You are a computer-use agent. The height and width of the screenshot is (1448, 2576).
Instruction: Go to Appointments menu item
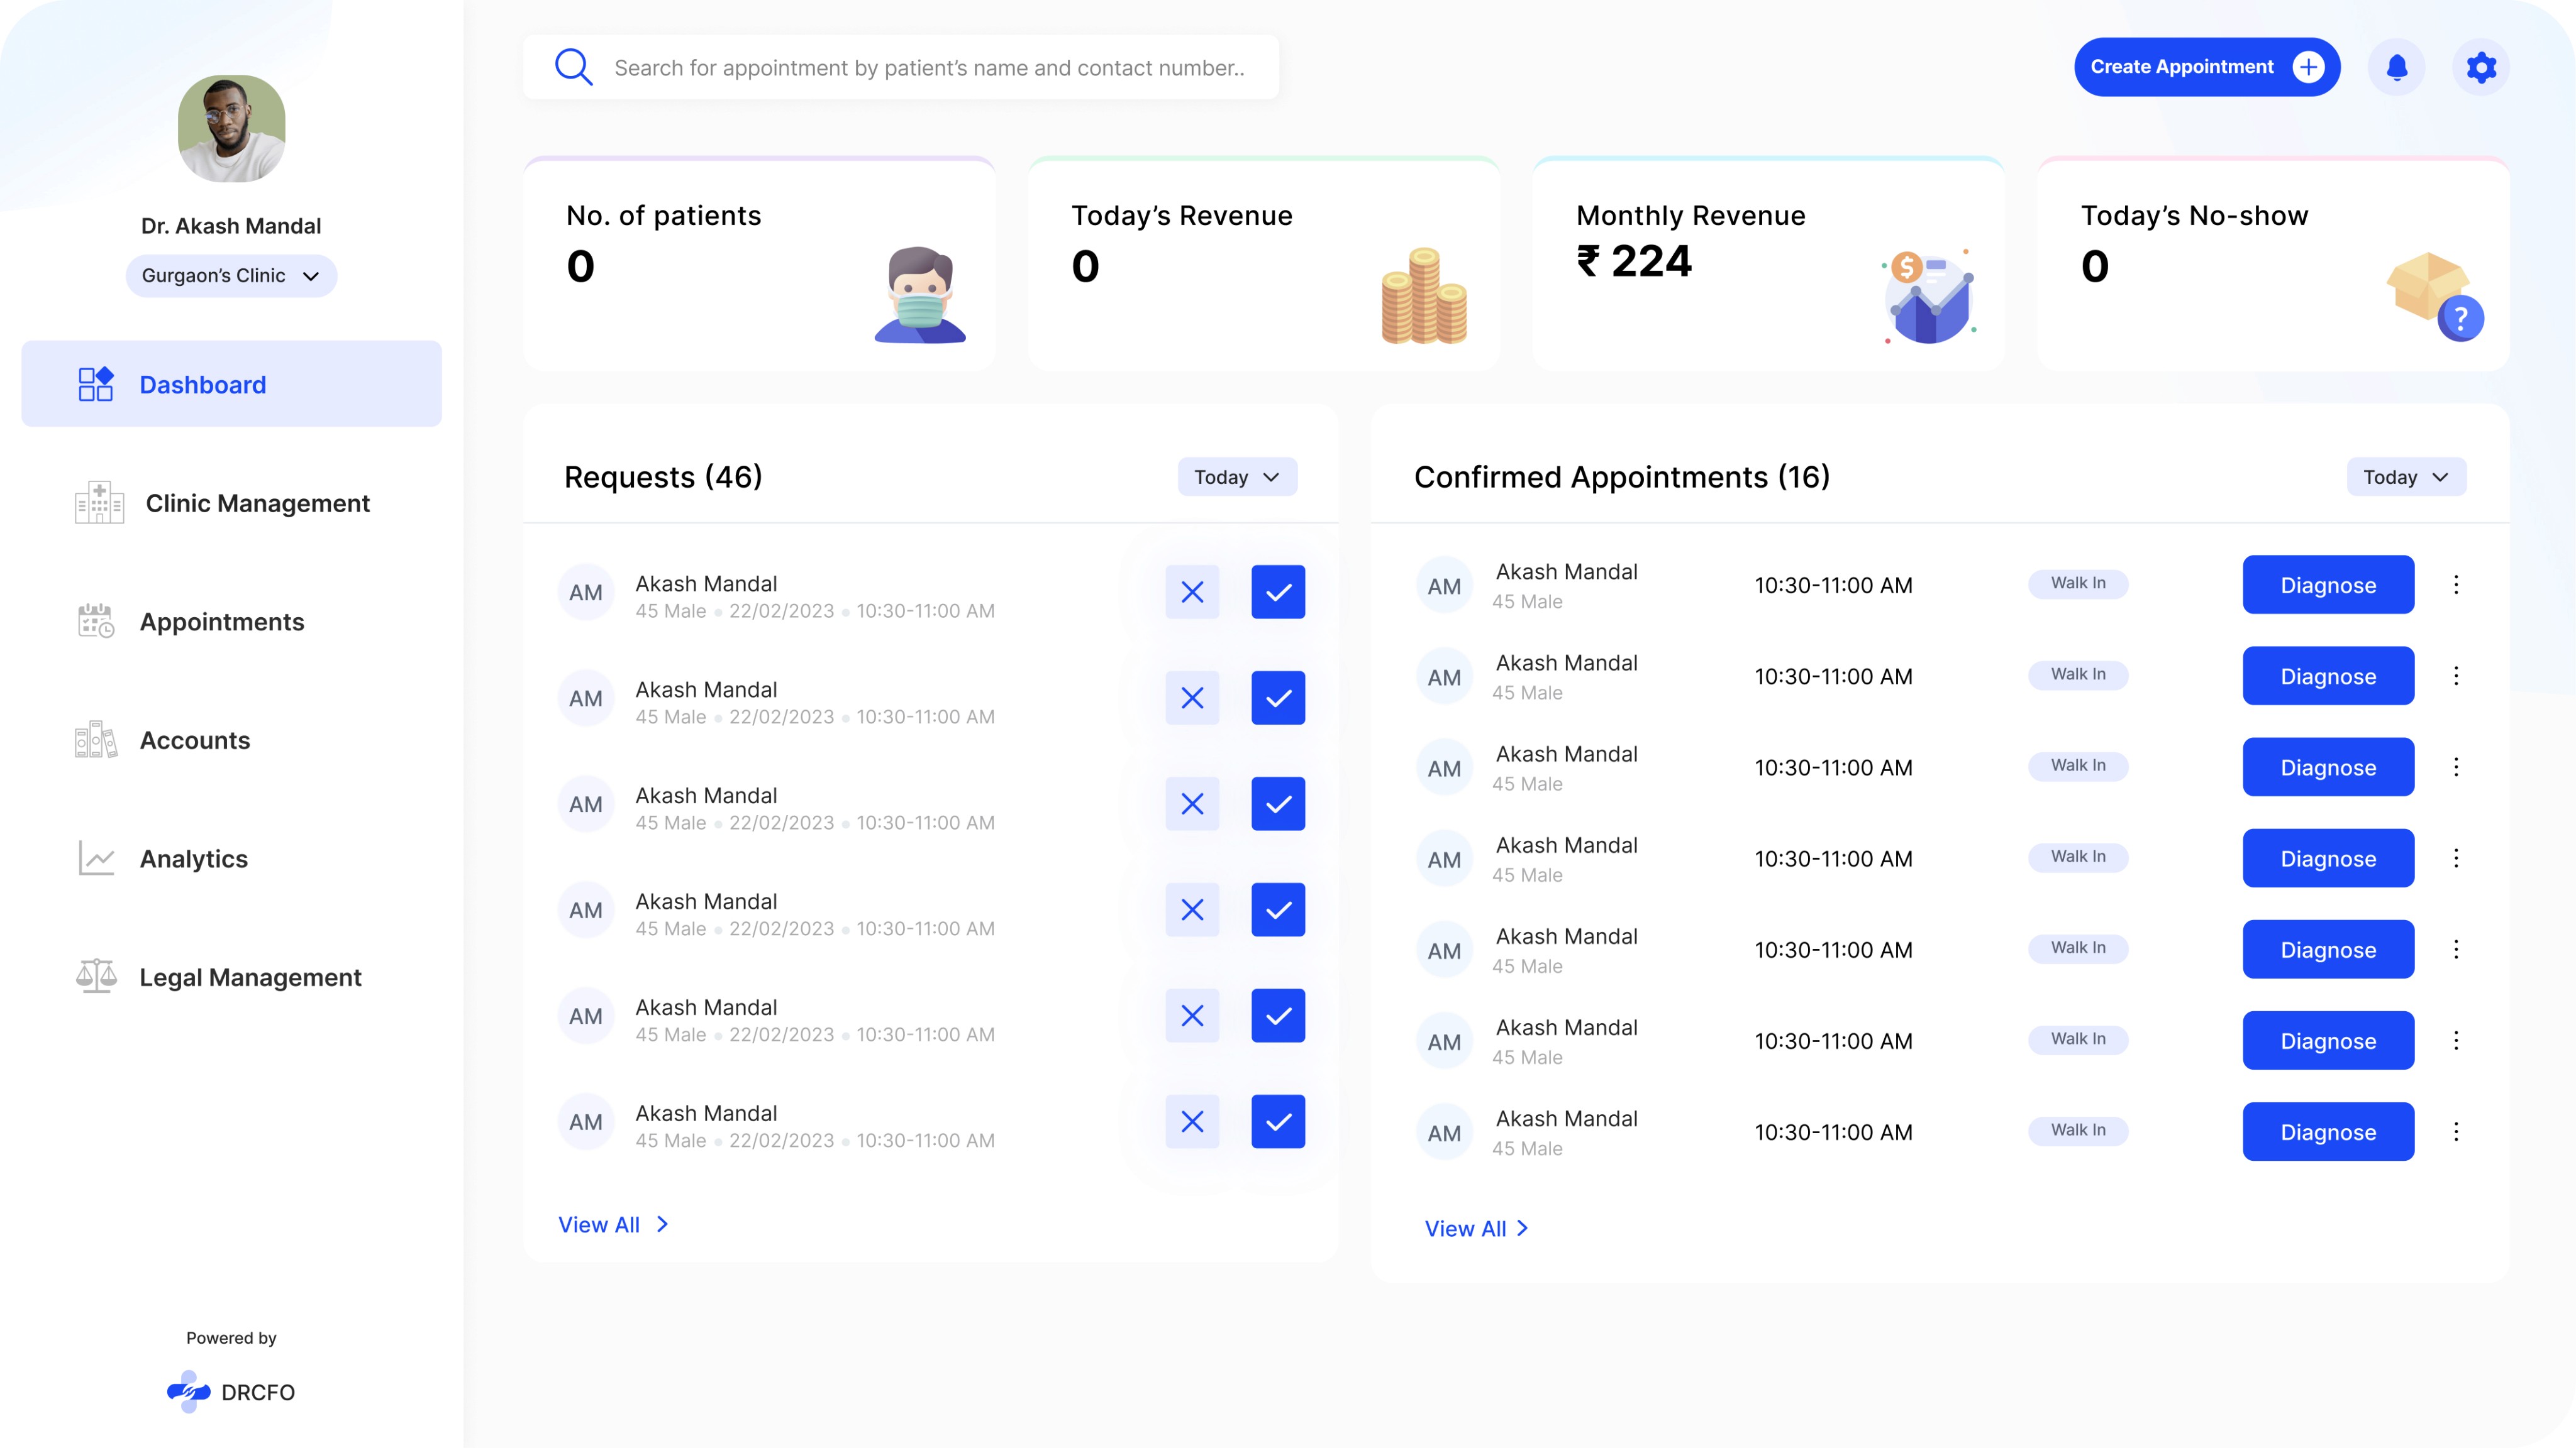221,622
